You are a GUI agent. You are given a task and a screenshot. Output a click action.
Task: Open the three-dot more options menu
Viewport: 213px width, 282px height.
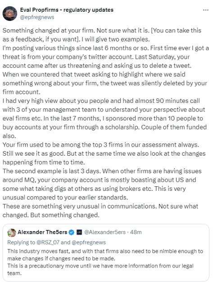(x=206, y=10)
